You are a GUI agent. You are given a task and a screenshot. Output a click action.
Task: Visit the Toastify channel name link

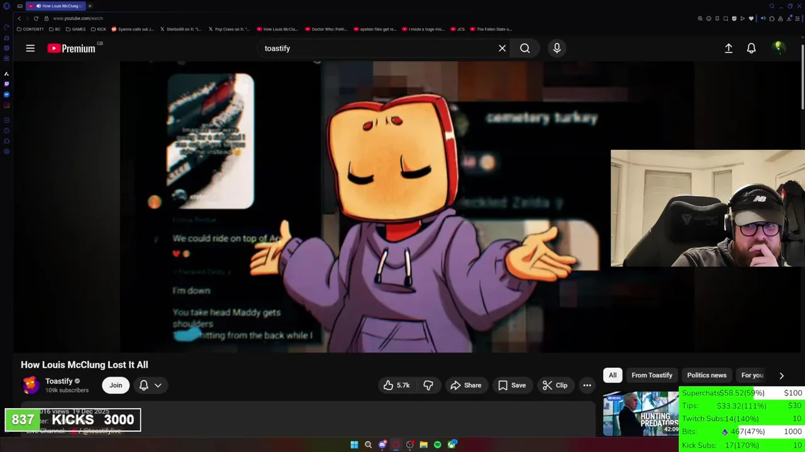pyautogui.click(x=59, y=381)
